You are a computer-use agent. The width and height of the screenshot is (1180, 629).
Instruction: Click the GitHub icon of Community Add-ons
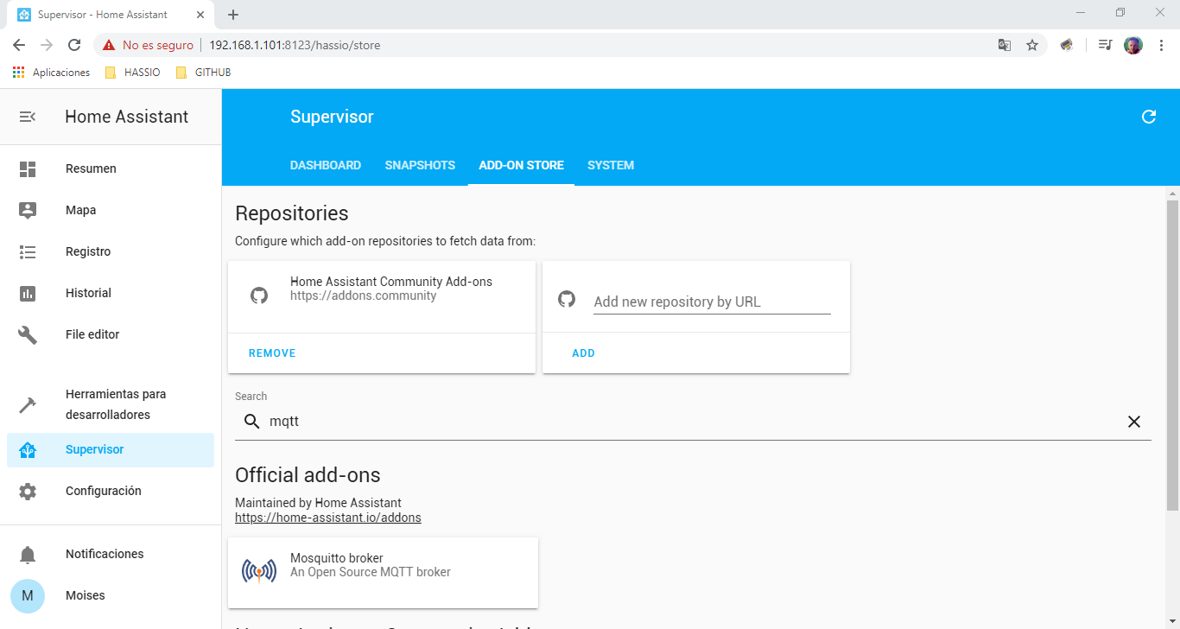click(x=258, y=295)
